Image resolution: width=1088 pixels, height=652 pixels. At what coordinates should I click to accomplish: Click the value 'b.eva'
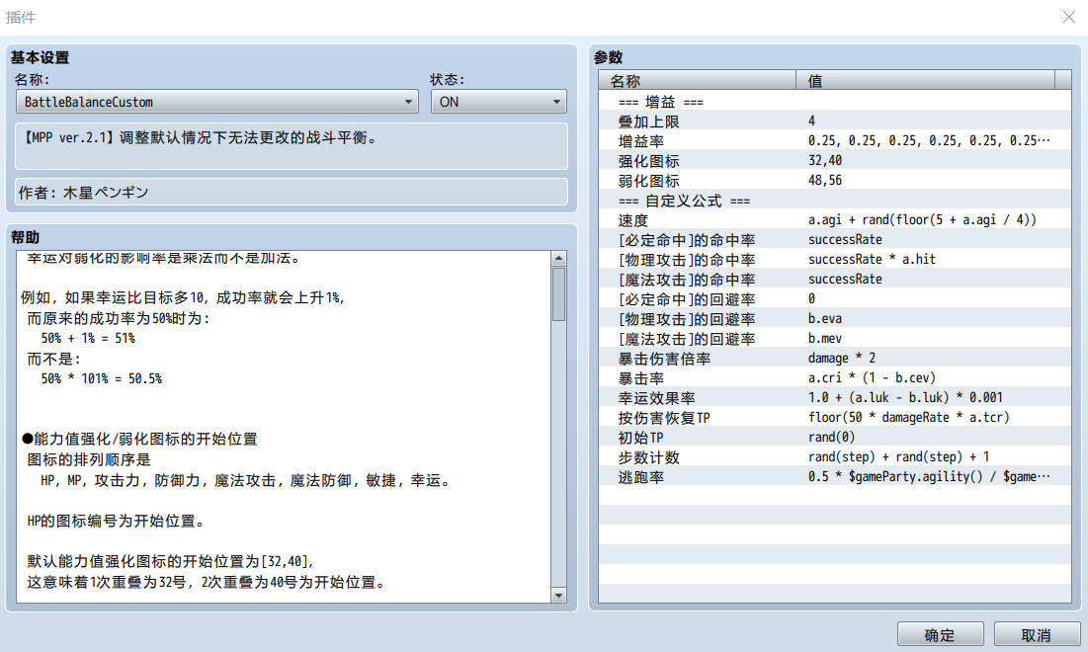pos(825,318)
